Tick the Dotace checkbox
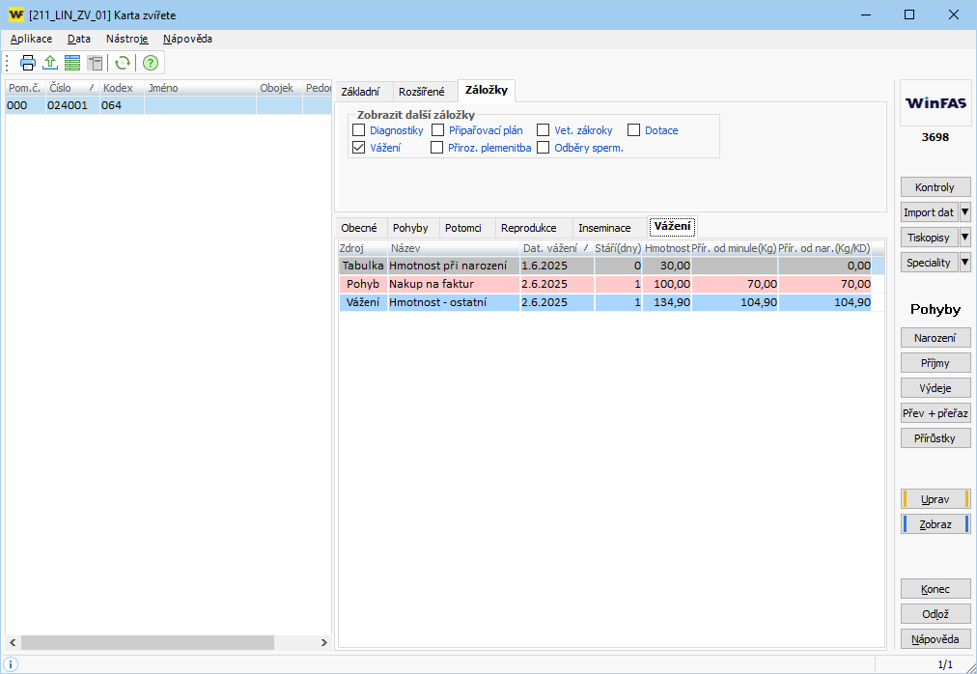977x674 pixels. pyautogui.click(x=634, y=130)
